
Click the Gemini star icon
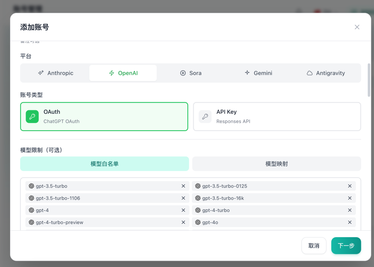click(247, 73)
